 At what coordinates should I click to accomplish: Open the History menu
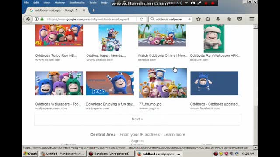point(59,3)
